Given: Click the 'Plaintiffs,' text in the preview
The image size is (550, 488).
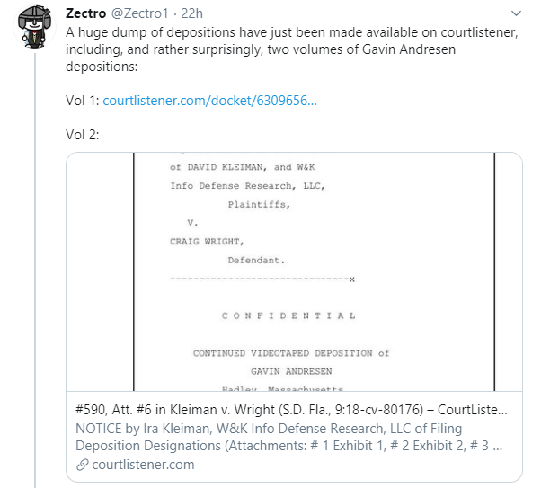Looking at the screenshot, I should point(259,205).
